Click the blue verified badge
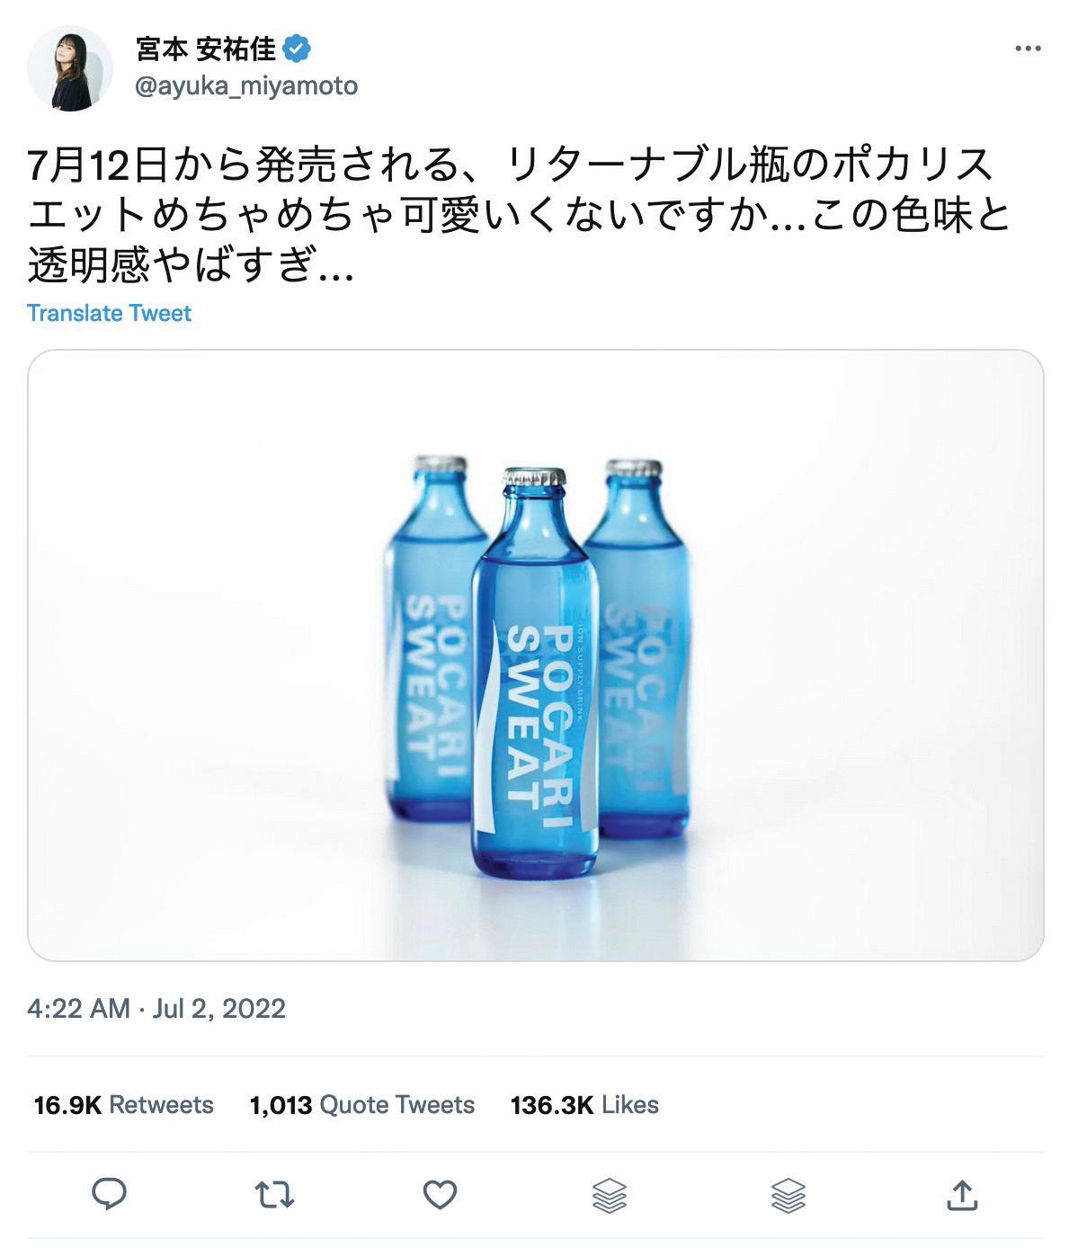This screenshot has height=1257, width=1069. (298, 49)
